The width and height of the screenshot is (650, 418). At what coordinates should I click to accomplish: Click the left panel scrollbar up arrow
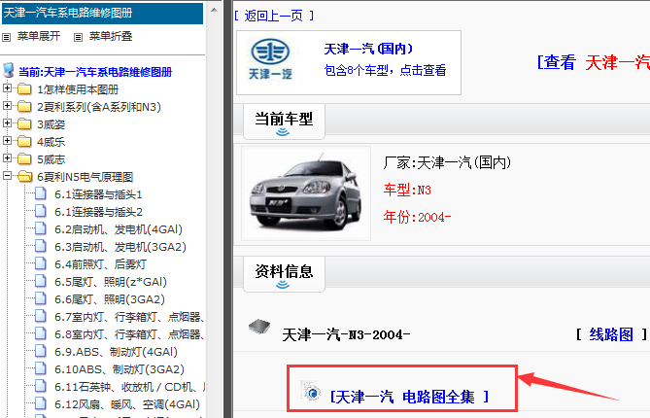pyautogui.click(x=215, y=10)
